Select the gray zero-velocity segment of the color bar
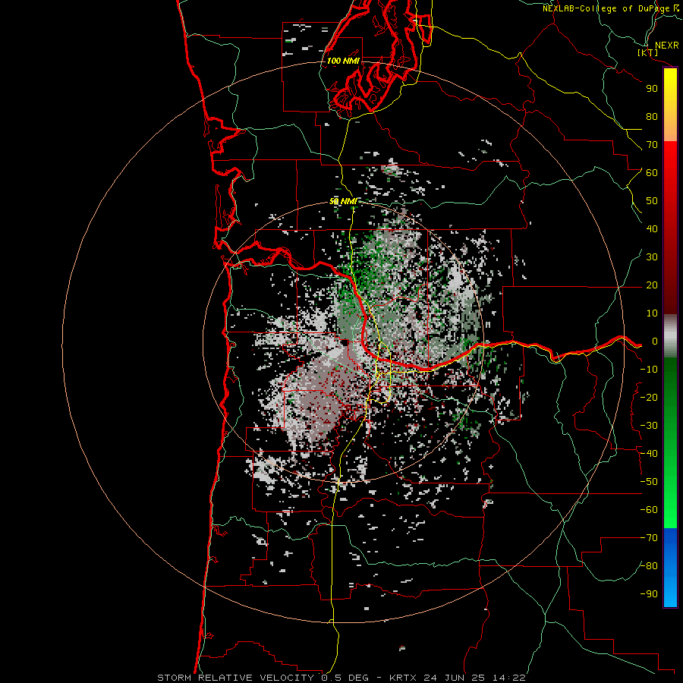683x683 pixels. (x=670, y=336)
